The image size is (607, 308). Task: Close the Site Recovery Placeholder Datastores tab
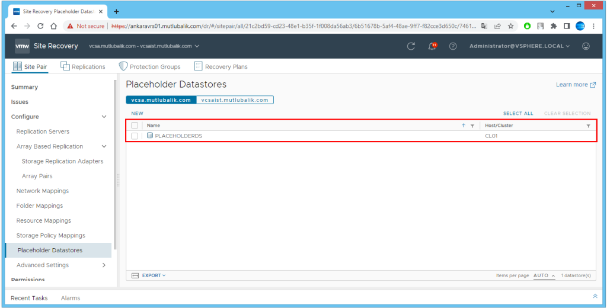101,12
